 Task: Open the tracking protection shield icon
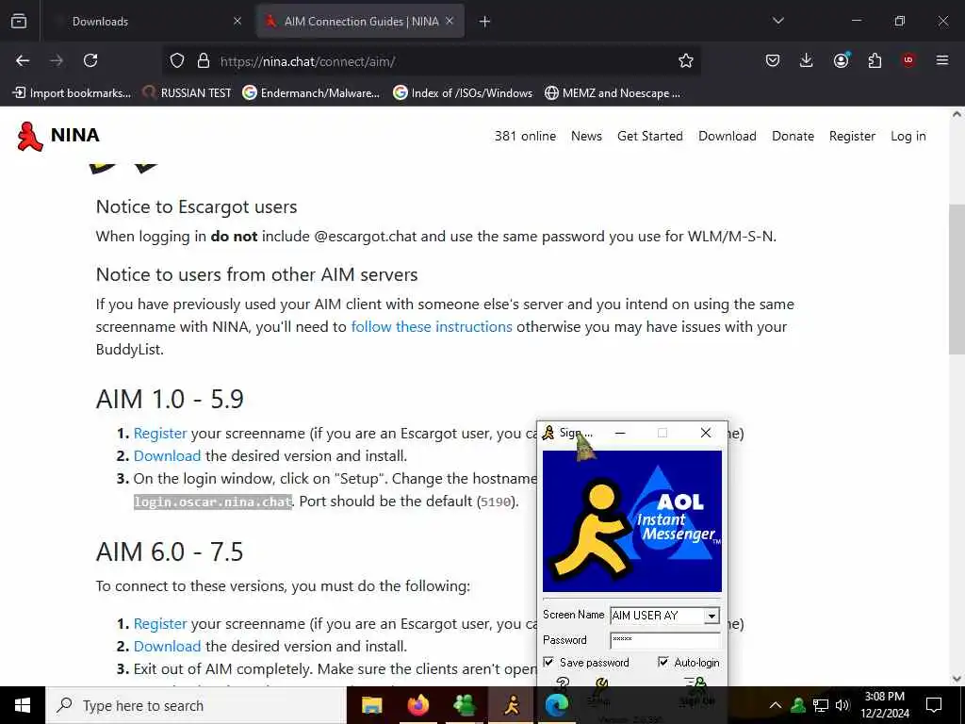[177, 60]
